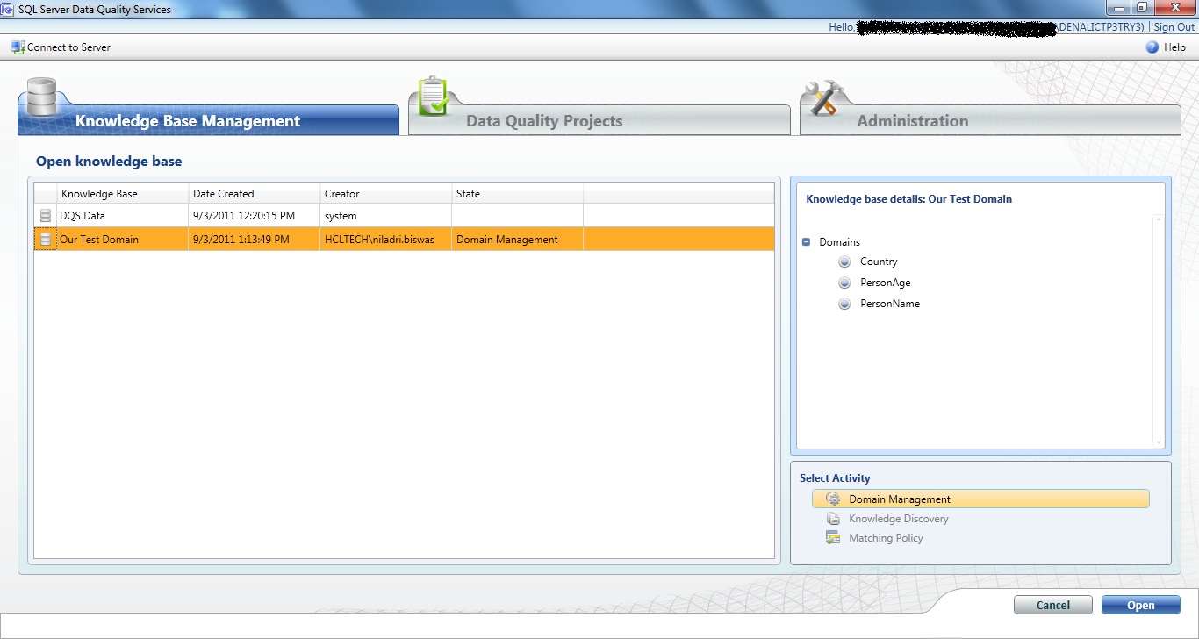Sort by the Date Created column header
The width and height of the screenshot is (1199, 639).
(254, 194)
